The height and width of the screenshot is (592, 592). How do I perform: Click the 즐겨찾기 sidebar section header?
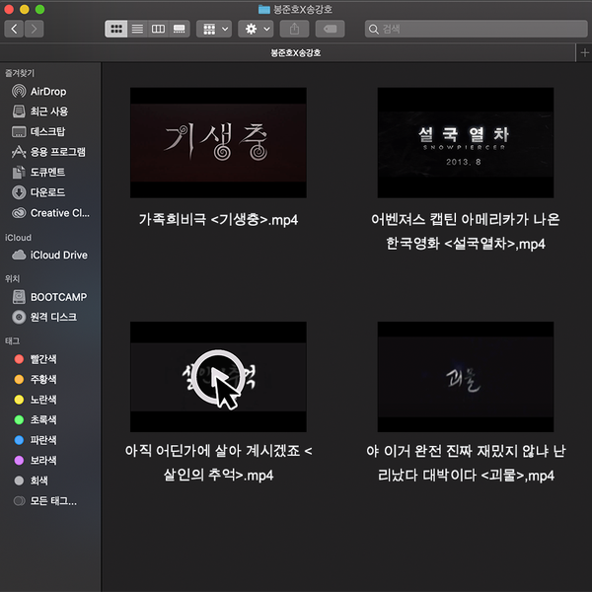(x=20, y=73)
